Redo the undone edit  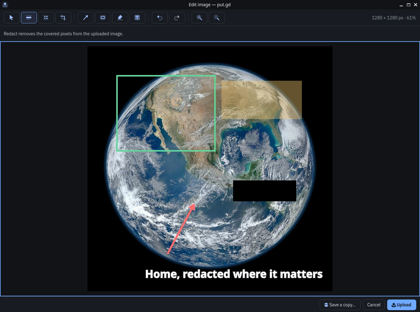(177, 18)
